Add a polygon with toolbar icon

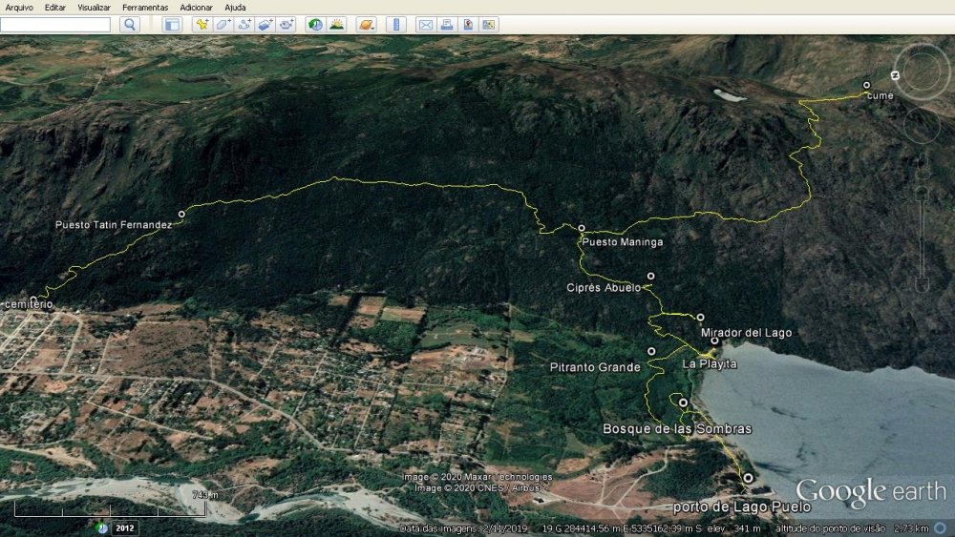pos(223,25)
